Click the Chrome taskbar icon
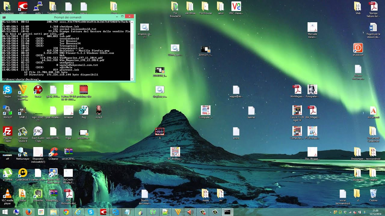Image resolution: width=385 pixels, height=216 pixels. tap(66, 212)
